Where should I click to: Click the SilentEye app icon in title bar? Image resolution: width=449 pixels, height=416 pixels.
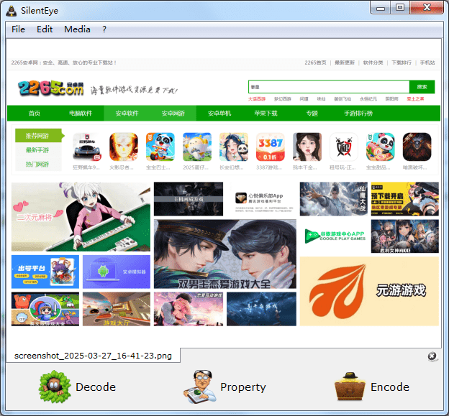(x=12, y=11)
